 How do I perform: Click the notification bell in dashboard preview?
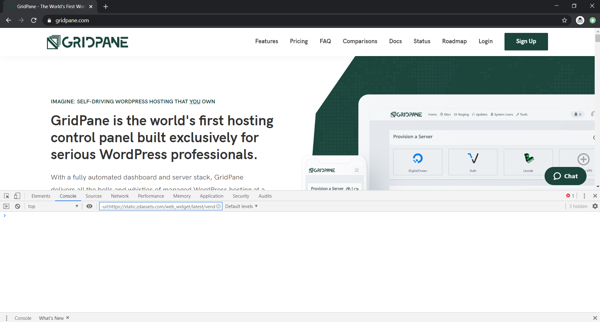(577, 114)
